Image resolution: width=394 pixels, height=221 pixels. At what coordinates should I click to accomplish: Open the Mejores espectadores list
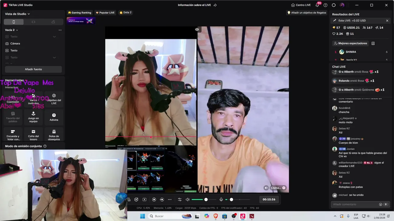click(x=351, y=43)
